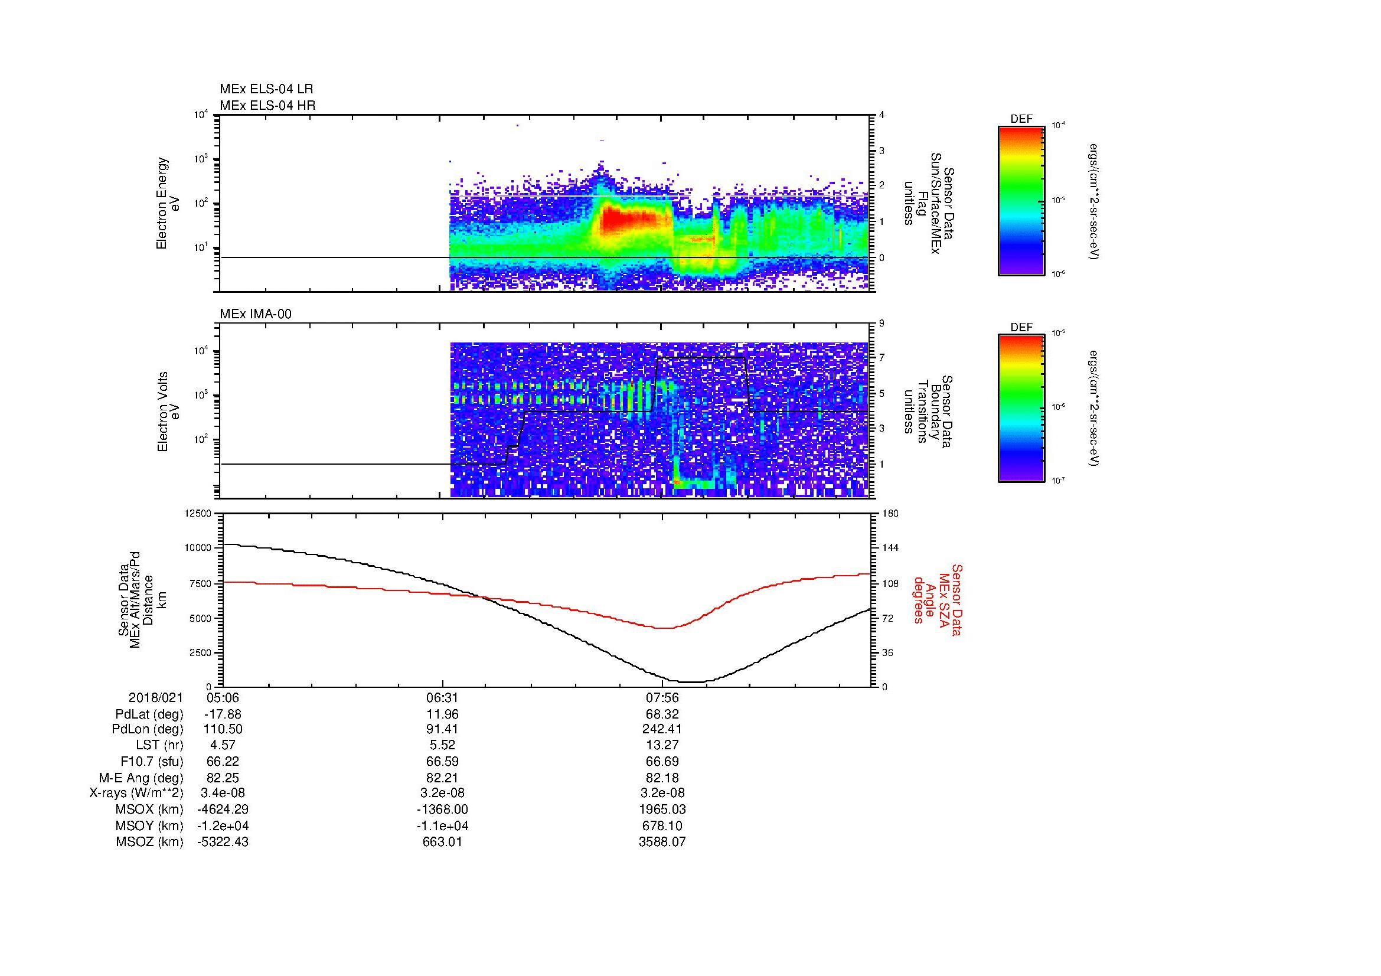Select PdLon value "242.41"
Viewport: 1381px width, 976px height.
662,729
